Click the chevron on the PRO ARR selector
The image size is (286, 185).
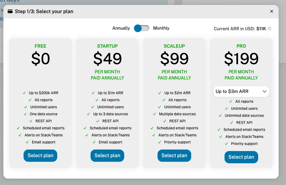click(x=265, y=91)
